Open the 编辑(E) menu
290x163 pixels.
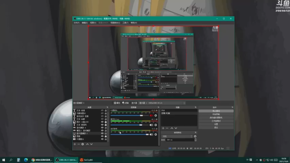tap(85, 23)
